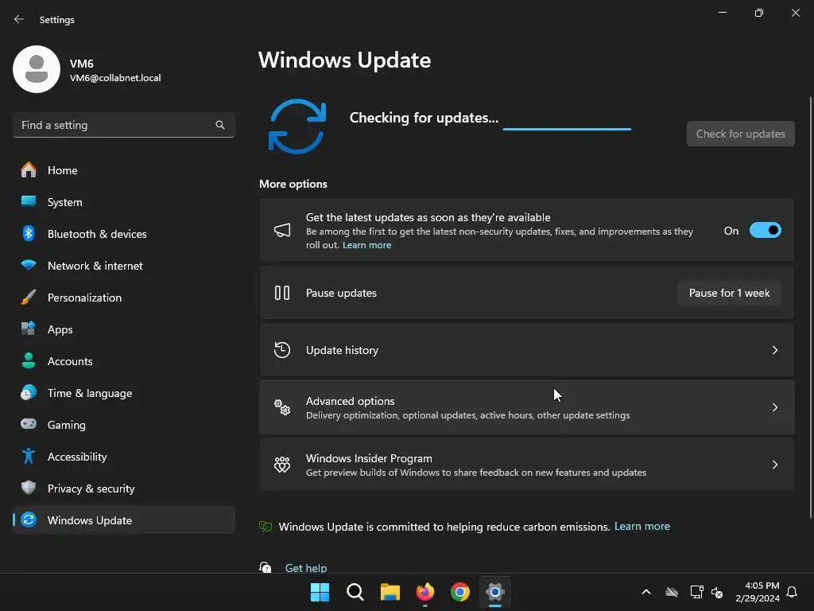
Task: Click the checking for updates progress bar
Action: click(567, 129)
